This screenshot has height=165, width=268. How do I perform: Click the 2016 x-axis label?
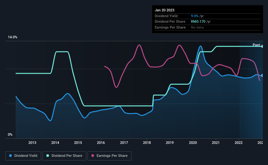point(101,143)
